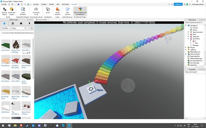Open the Recent clock tab in toolbox

21,23
